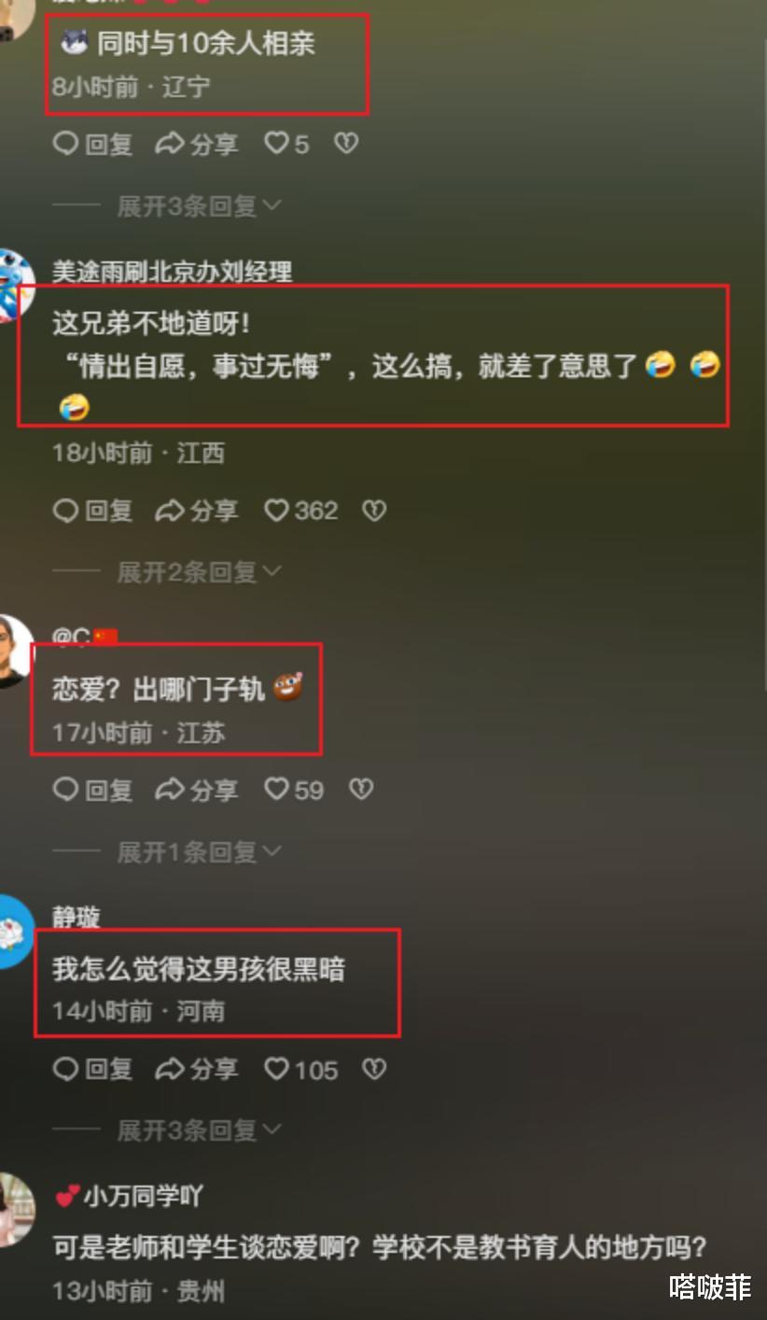
Task: Reply to the 这兄弟不地道呀 comment
Action: click(92, 511)
